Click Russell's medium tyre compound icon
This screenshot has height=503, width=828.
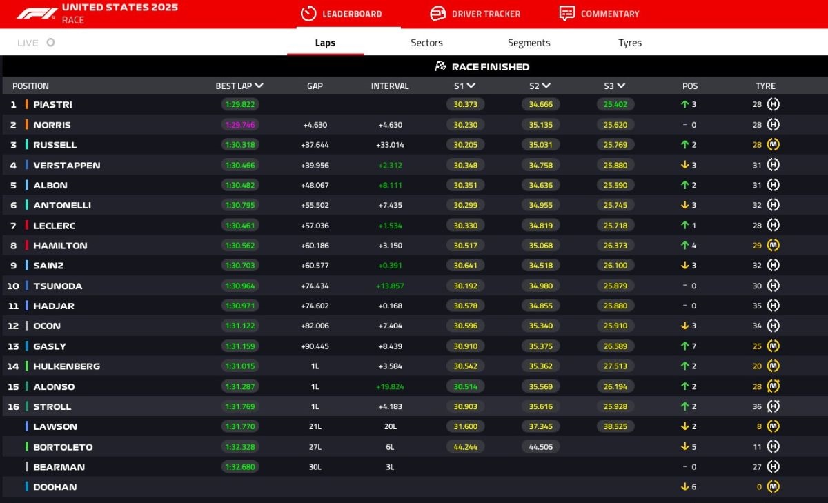pos(773,145)
